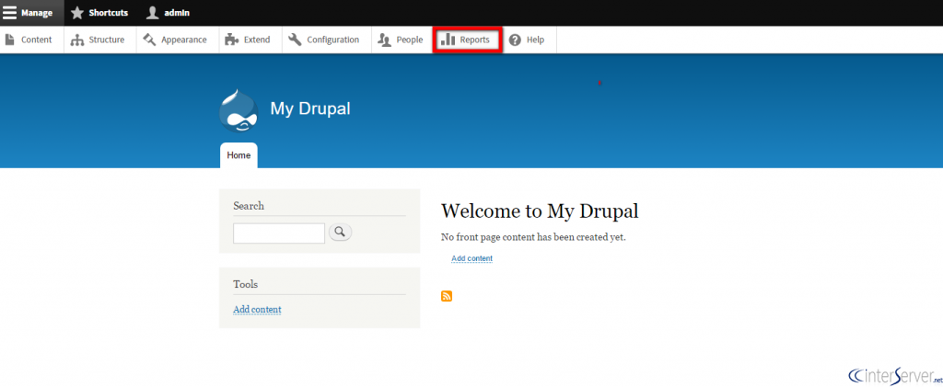943x387 pixels.
Task: Click Add content link under welcome message
Action: (472, 258)
